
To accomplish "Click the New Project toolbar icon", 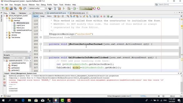I will pyautogui.click(x=7, y=8).
